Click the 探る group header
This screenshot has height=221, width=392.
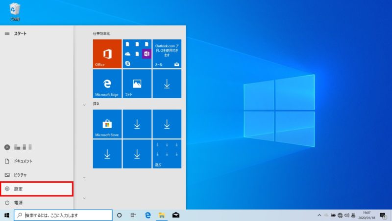(96, 104)
